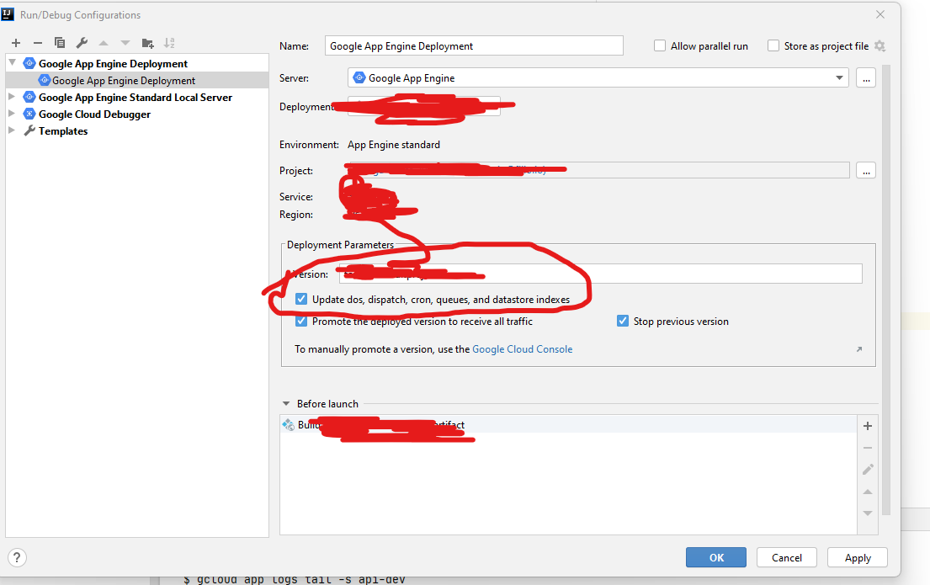Image resolution: width=930 pixels, height=585 pixels.
Task: Expand Deployment Parameters panel with the corner arrow
Action: pos(858,349)
